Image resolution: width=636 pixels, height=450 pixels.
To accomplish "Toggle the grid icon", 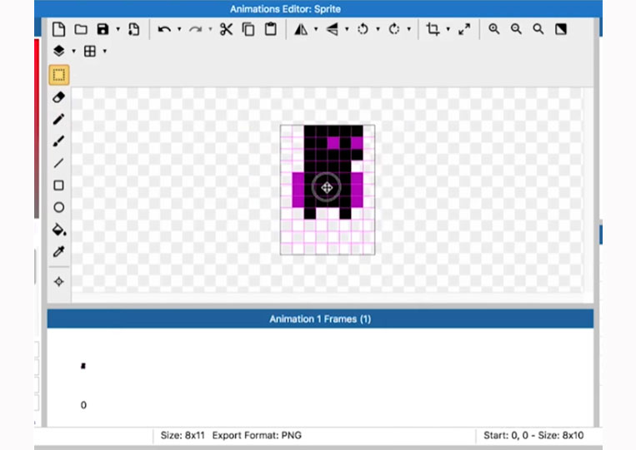I will (90, 51).
